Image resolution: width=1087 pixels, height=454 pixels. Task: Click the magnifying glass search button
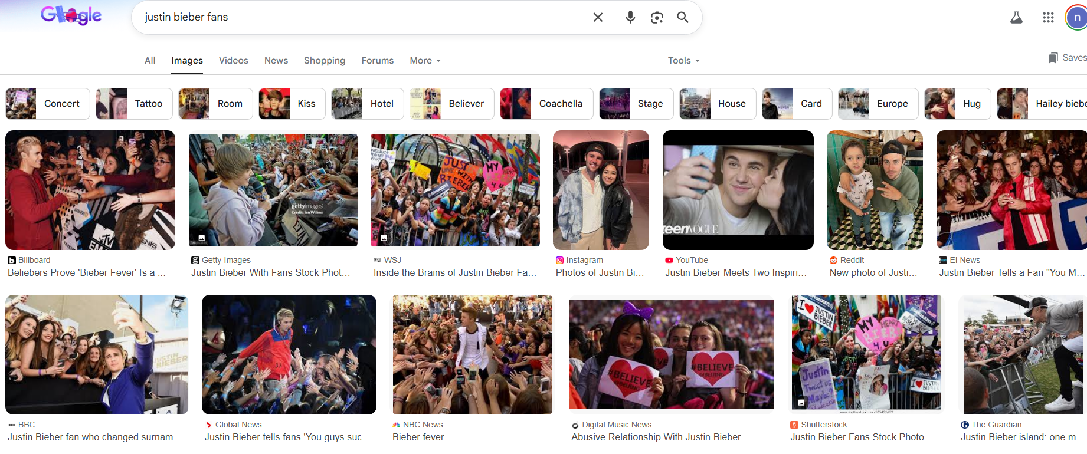point(683,17)
